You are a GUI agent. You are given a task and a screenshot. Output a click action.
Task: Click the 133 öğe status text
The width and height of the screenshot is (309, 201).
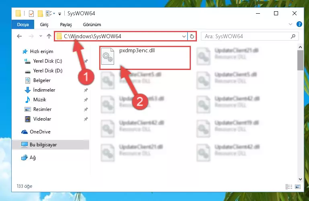tap(25, 186)
